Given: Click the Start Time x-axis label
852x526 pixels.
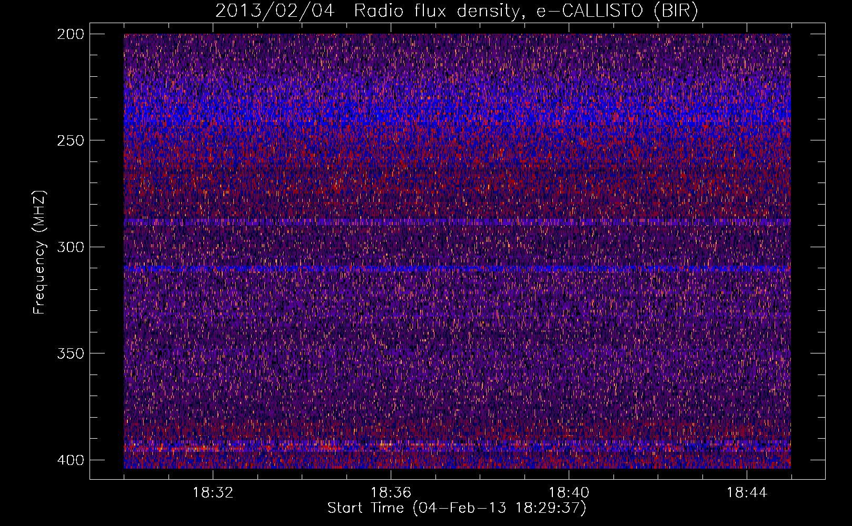Looking at the screenshot, I should click(x=457, y=508).
